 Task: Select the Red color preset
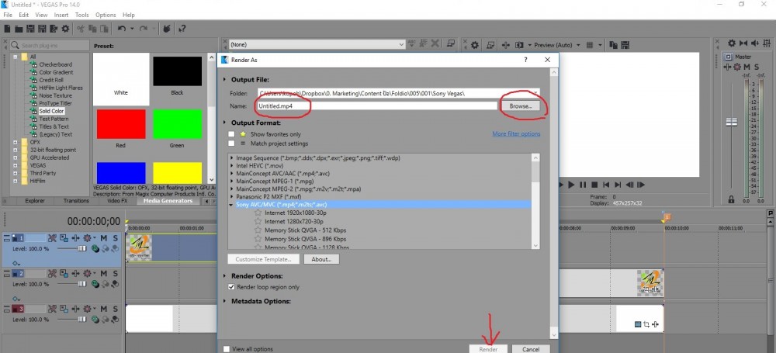pyautogui.click(x=121, y=124)
